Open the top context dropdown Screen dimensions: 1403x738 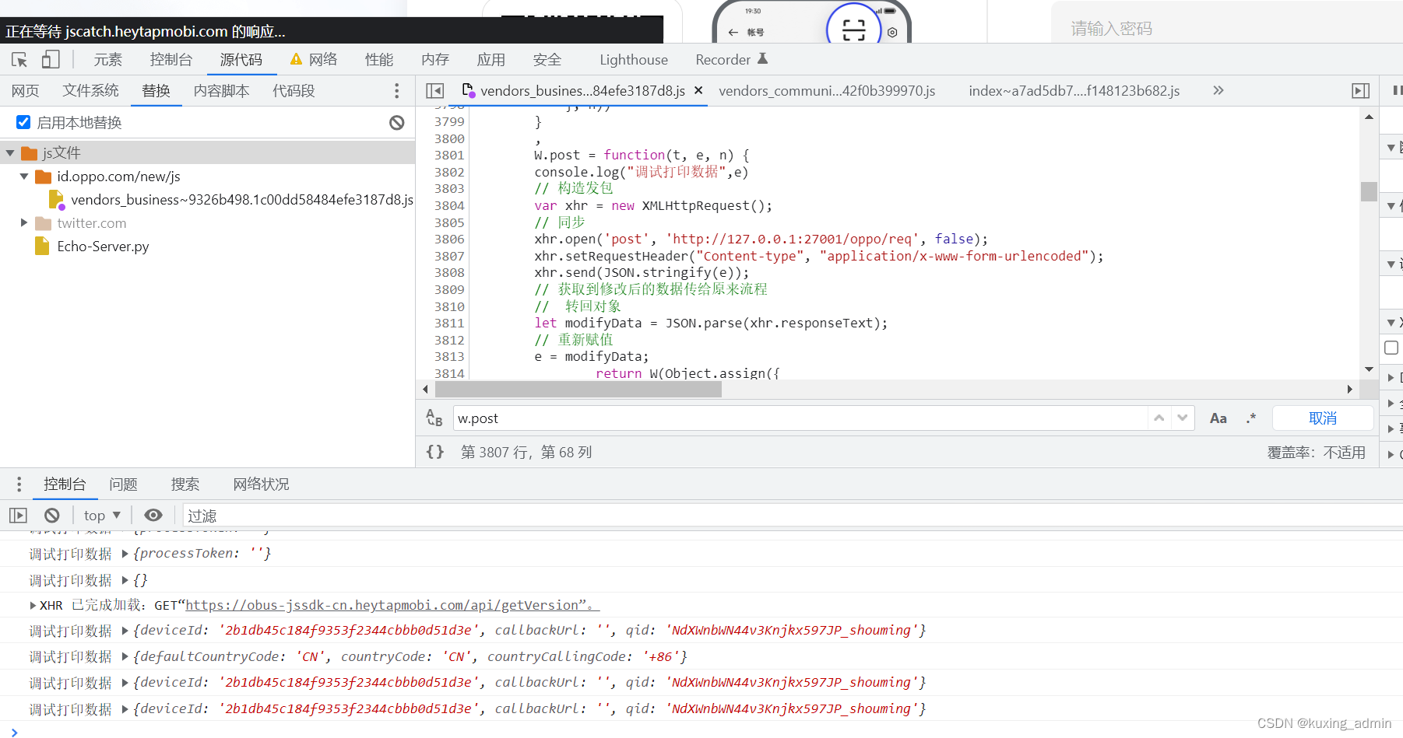click(x=102, y=516)
